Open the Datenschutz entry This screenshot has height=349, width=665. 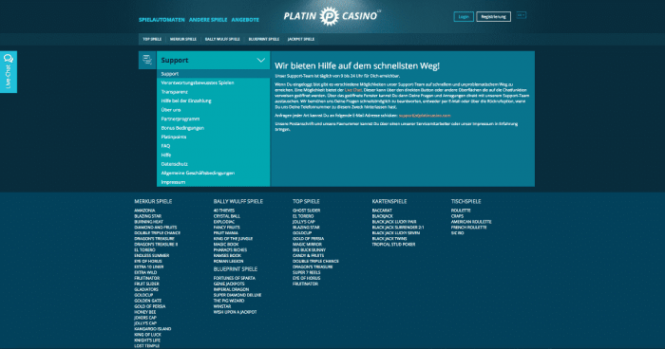click(174, 164)
